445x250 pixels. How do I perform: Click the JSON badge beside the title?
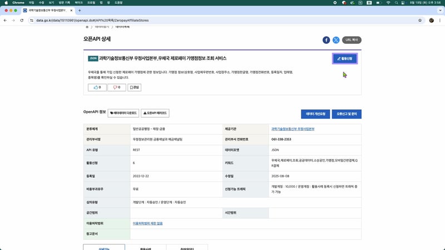coord(93,58)
